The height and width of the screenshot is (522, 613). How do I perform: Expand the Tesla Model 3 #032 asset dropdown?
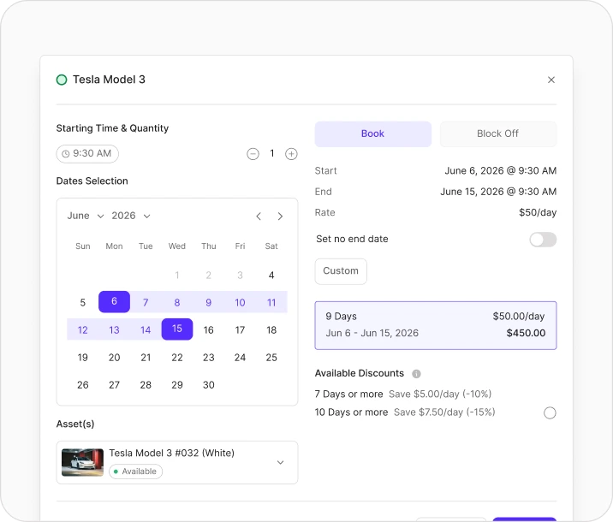click(280, 463)
